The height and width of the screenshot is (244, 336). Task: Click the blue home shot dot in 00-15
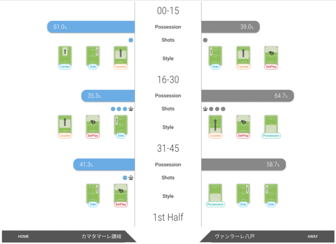click(x=131, y=40)
